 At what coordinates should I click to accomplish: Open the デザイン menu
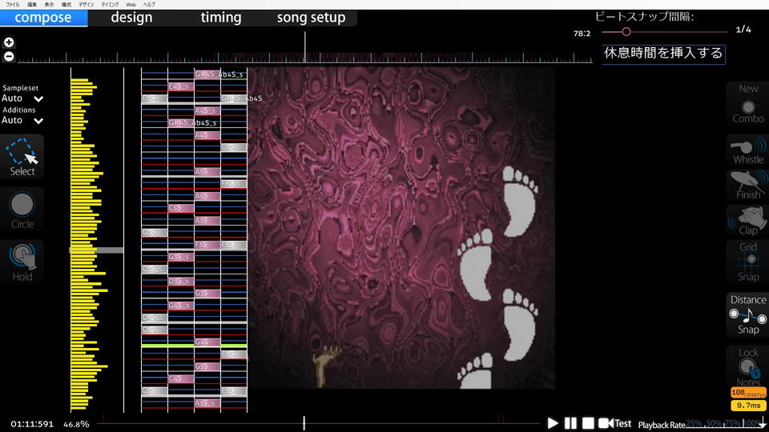86,5
